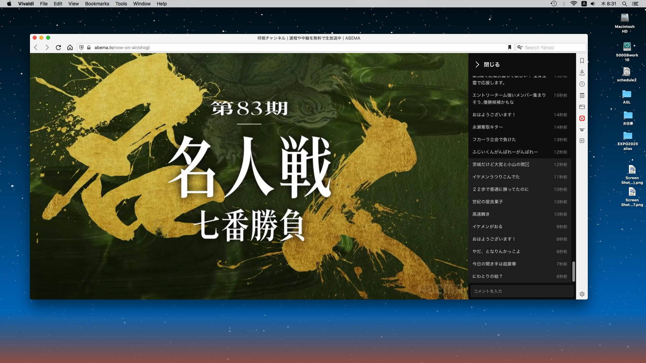This screenshot has width=646, height=363.
Task: Click the comment list scrollbar thumb
Action: 573,272
